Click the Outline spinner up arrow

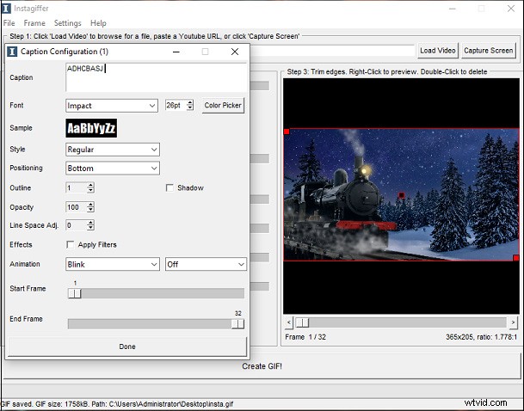[x=90, y=185]
